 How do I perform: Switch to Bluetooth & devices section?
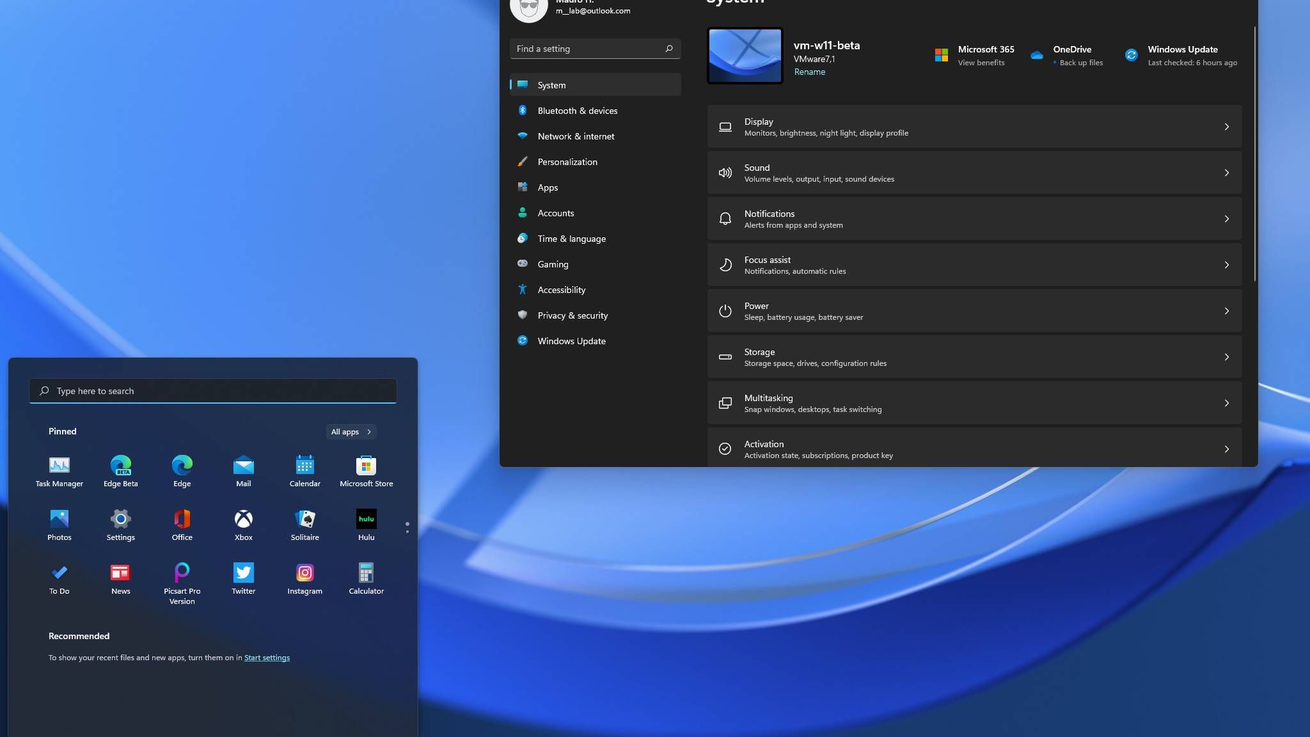click(x=577, y=111)
